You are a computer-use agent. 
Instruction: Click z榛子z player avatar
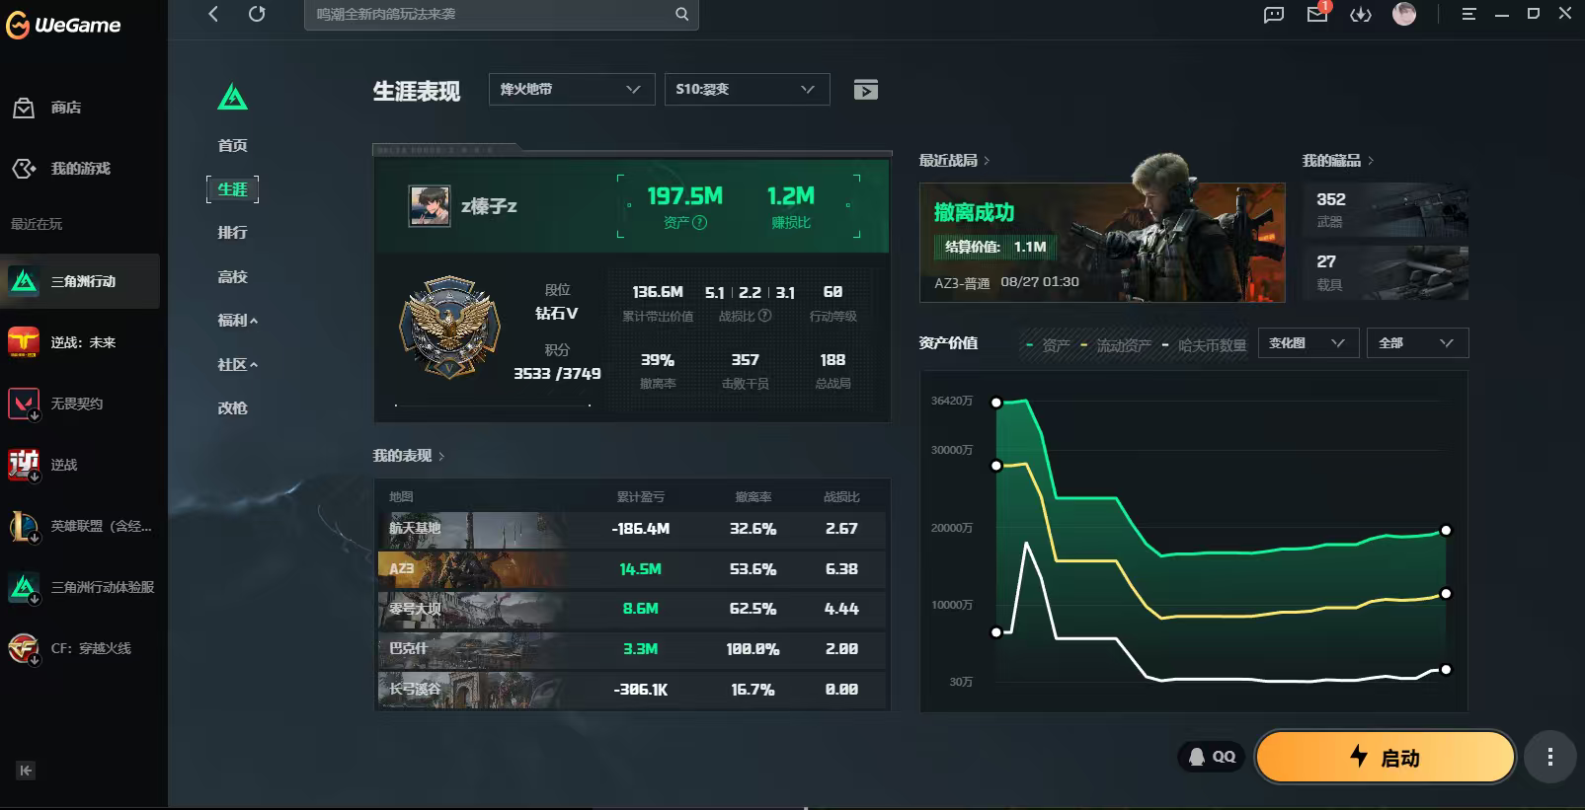click(430, 206)
